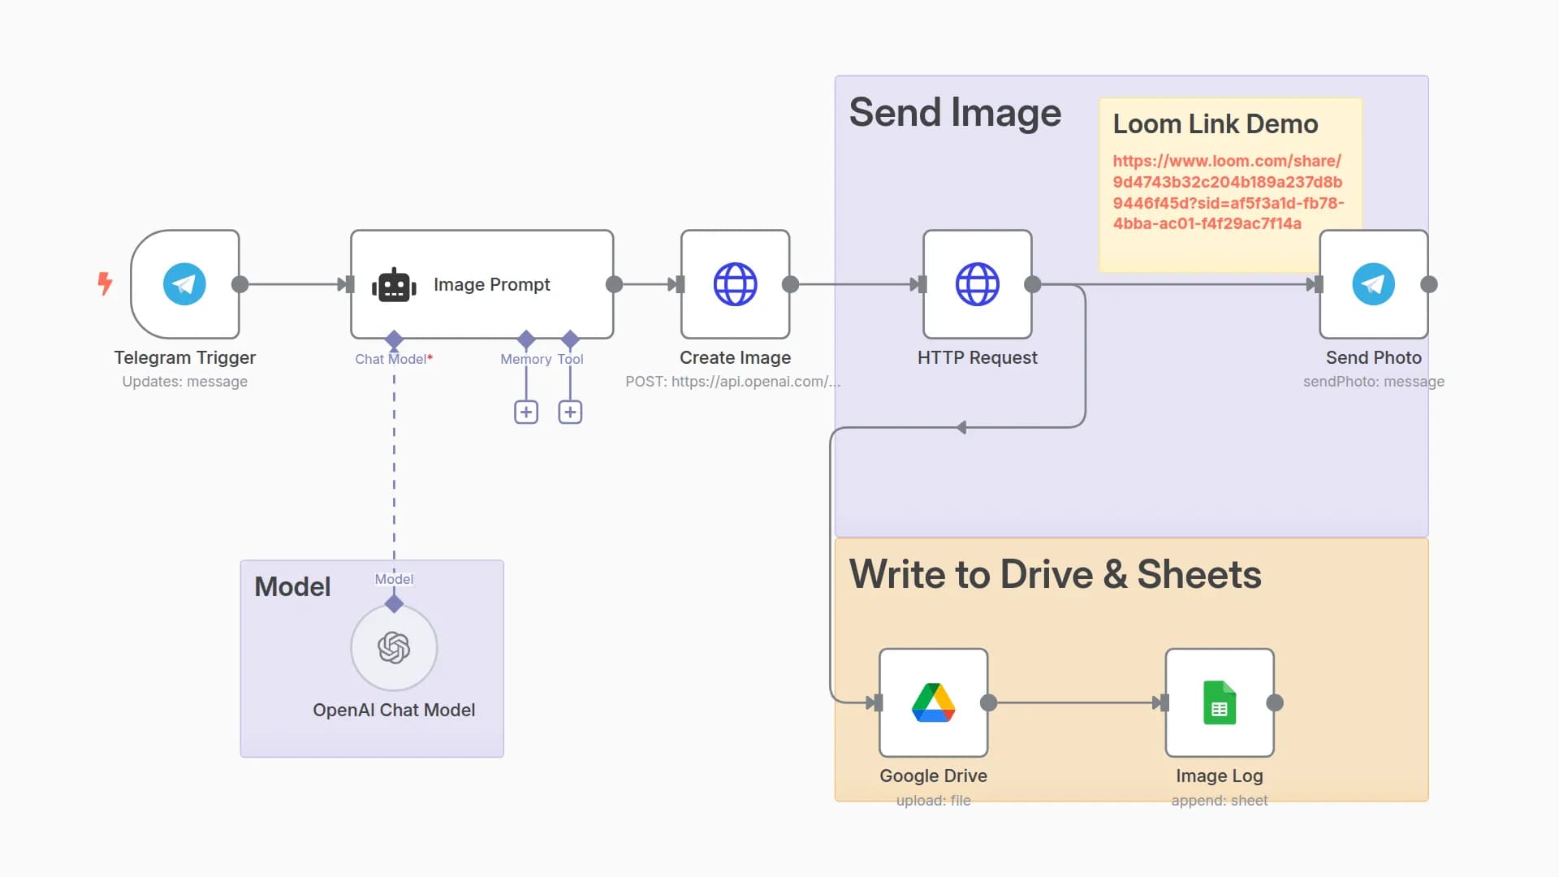Viewport: 1559px width, 877px height.
Task: Click the Model diamond connector above OpenAI node
Action: tap(394, 603)
